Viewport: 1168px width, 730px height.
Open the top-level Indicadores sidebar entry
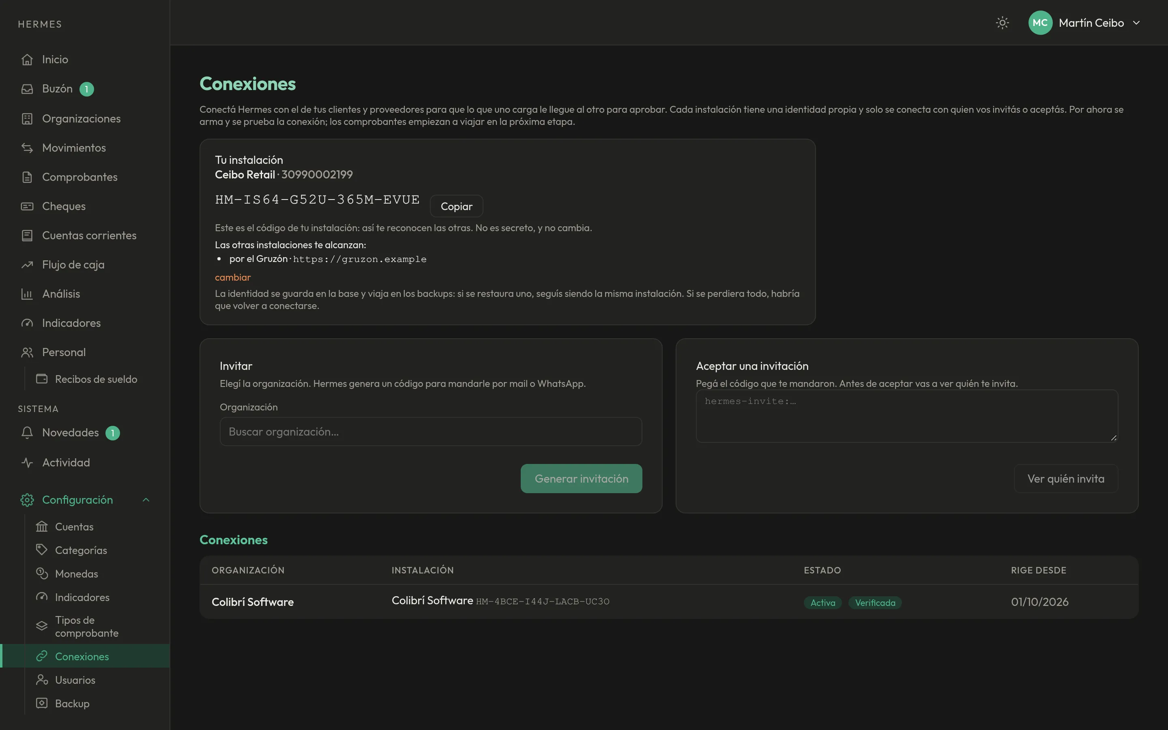coord(71,323)
